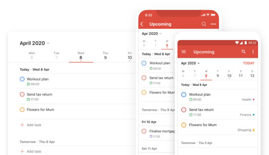The width and height of the screenshot is (269, 155).
Task: Click the plus icon under Flowers for Mum
Action: coord(22,125)
